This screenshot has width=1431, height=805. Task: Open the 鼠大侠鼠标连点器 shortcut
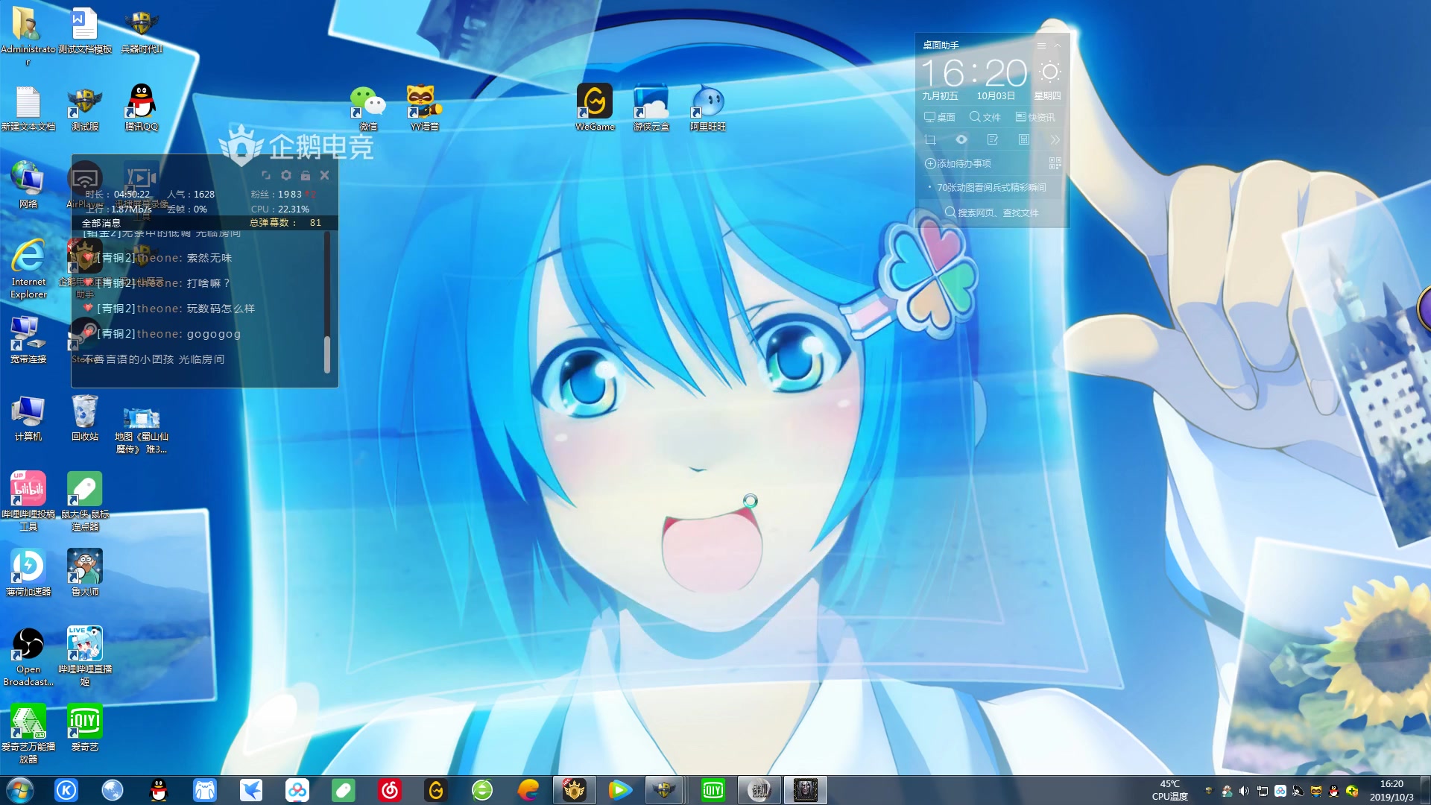coord(85,501)
